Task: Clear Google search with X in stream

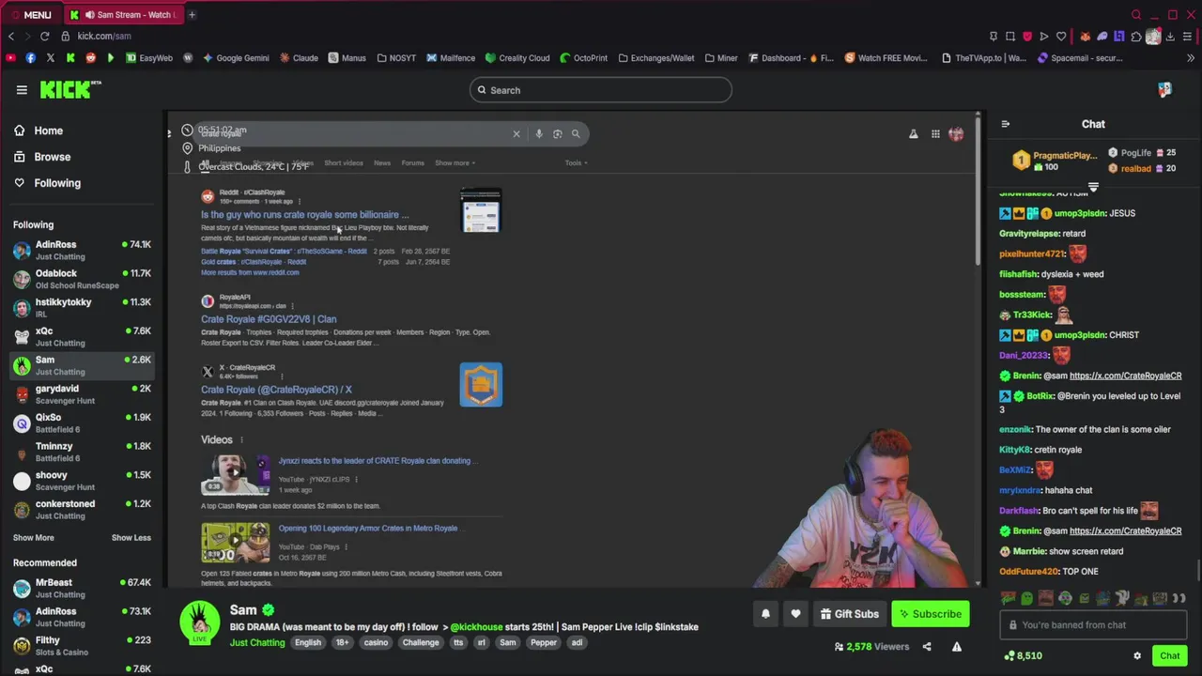Action: [x=516, y=133]
